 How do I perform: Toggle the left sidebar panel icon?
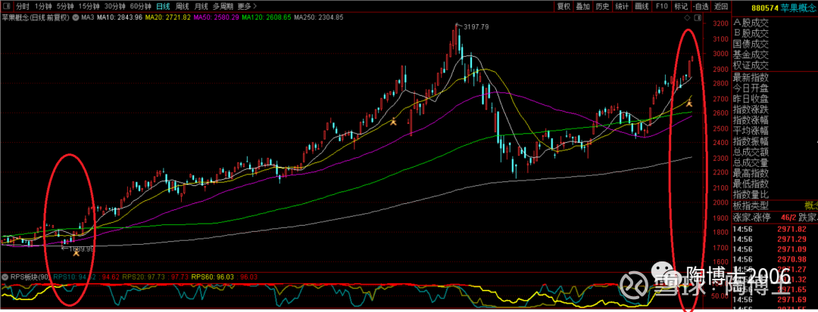[6, 7]
